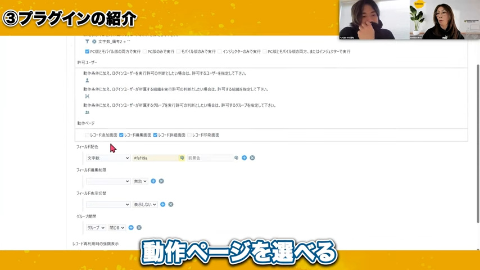Enable the レコード追加画面 checkbox
Viewport: 480px width, 270px height.
[87, 135]
